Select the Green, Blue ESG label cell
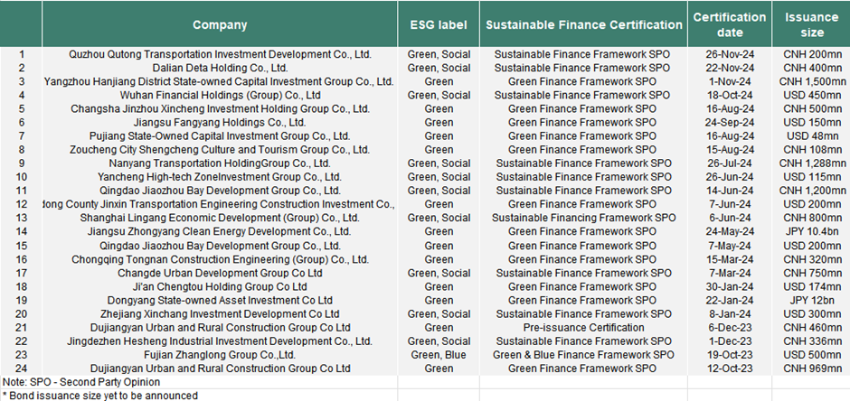The image size is (850, 401). [x=439, y=355]
